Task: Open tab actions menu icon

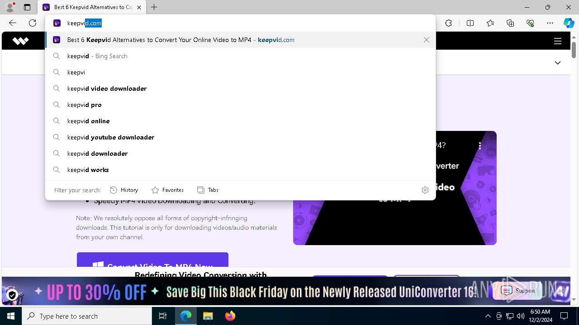Action: tap(27, 7)
